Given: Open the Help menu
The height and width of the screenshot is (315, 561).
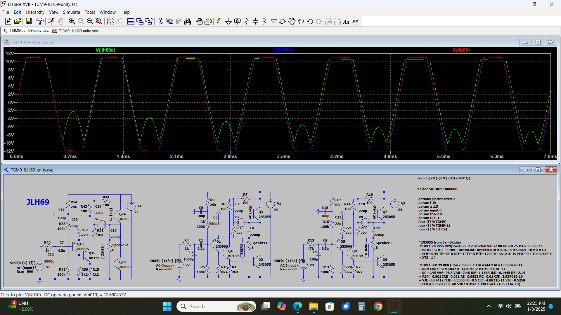Looking at the screenshot, I should 125,12.
